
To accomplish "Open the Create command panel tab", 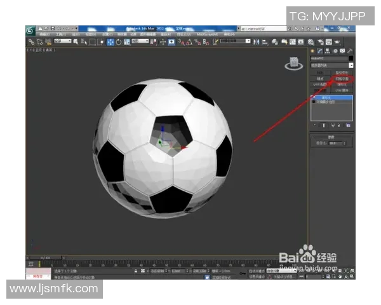I will coord(312,51).
